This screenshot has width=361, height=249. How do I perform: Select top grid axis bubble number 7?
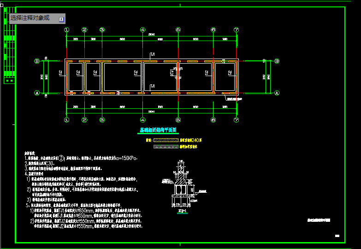[x=237, y=30]
